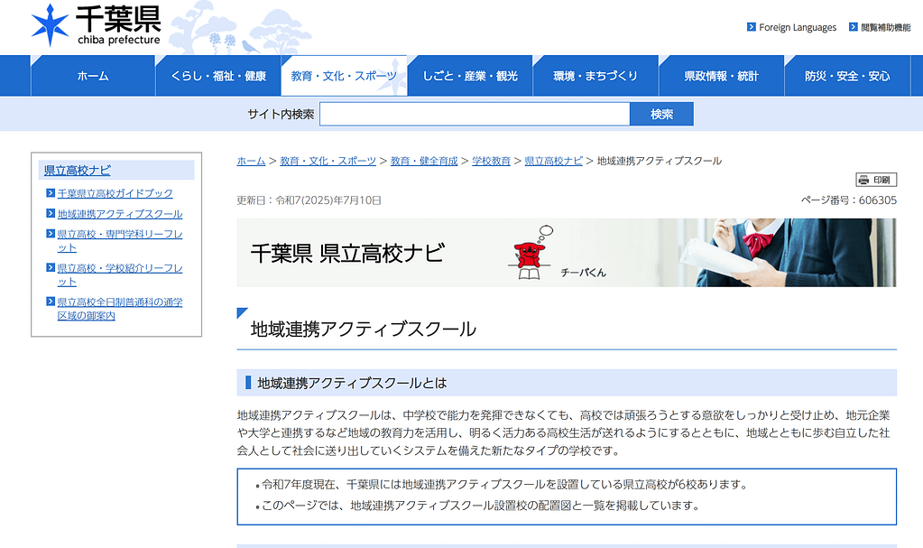The width and height of the screenshot is (923, 548).
Task: Click the チーバくん mascot banner image
Action: 566,253
